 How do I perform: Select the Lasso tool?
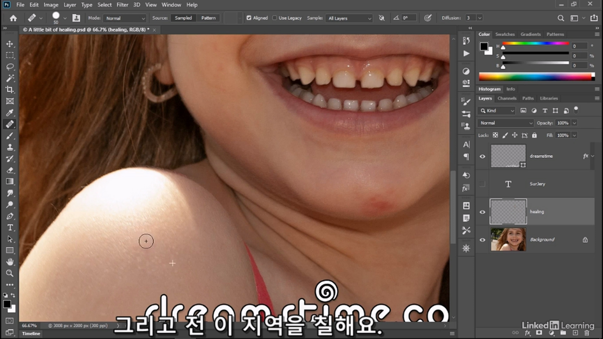pos(10,67)
